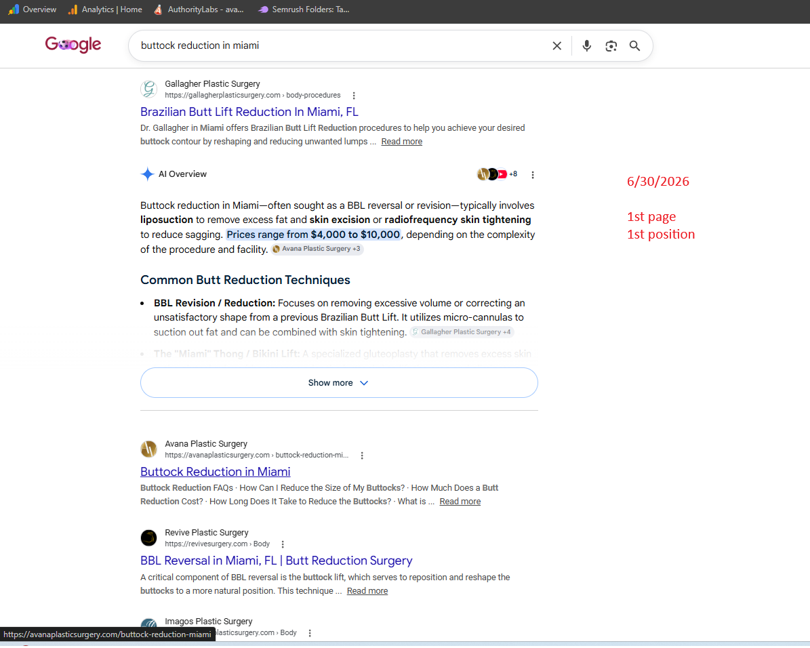Click into the search query field
The width and height of the screenshot is (810, 648).
341,46
